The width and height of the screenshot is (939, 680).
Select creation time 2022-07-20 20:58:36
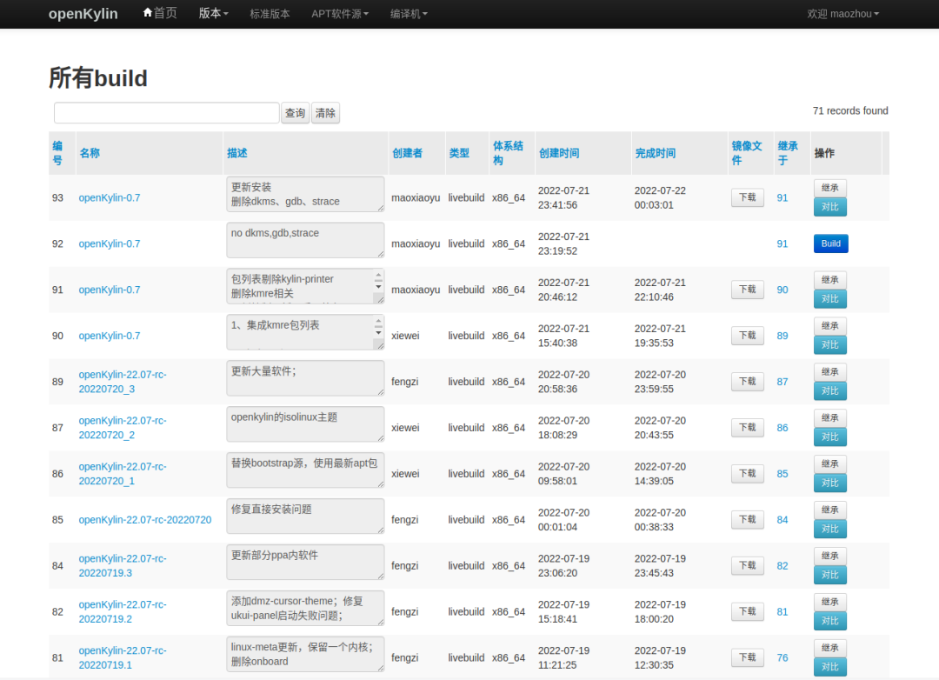(x=563, y=382)
